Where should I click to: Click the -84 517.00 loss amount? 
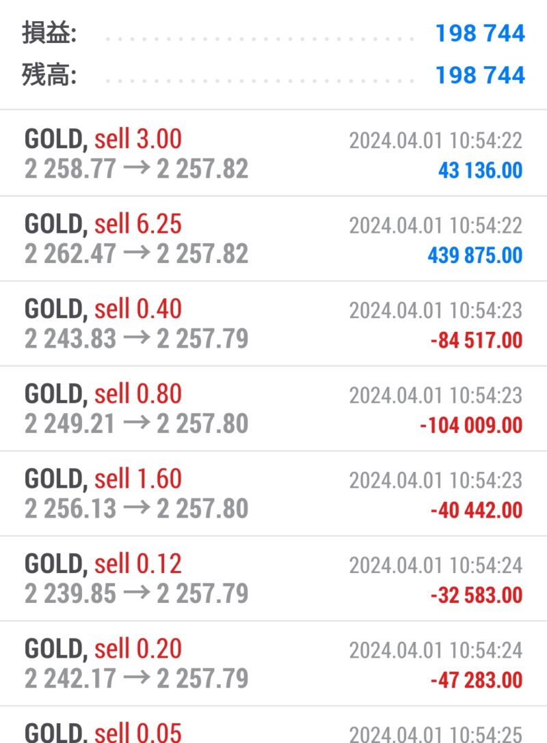coord(477,340)
